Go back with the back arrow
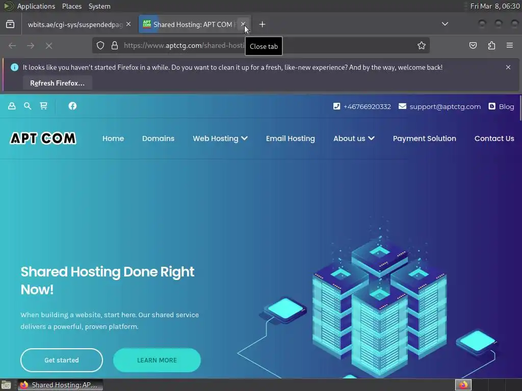 pyautogui.click(x=12, y=45)
